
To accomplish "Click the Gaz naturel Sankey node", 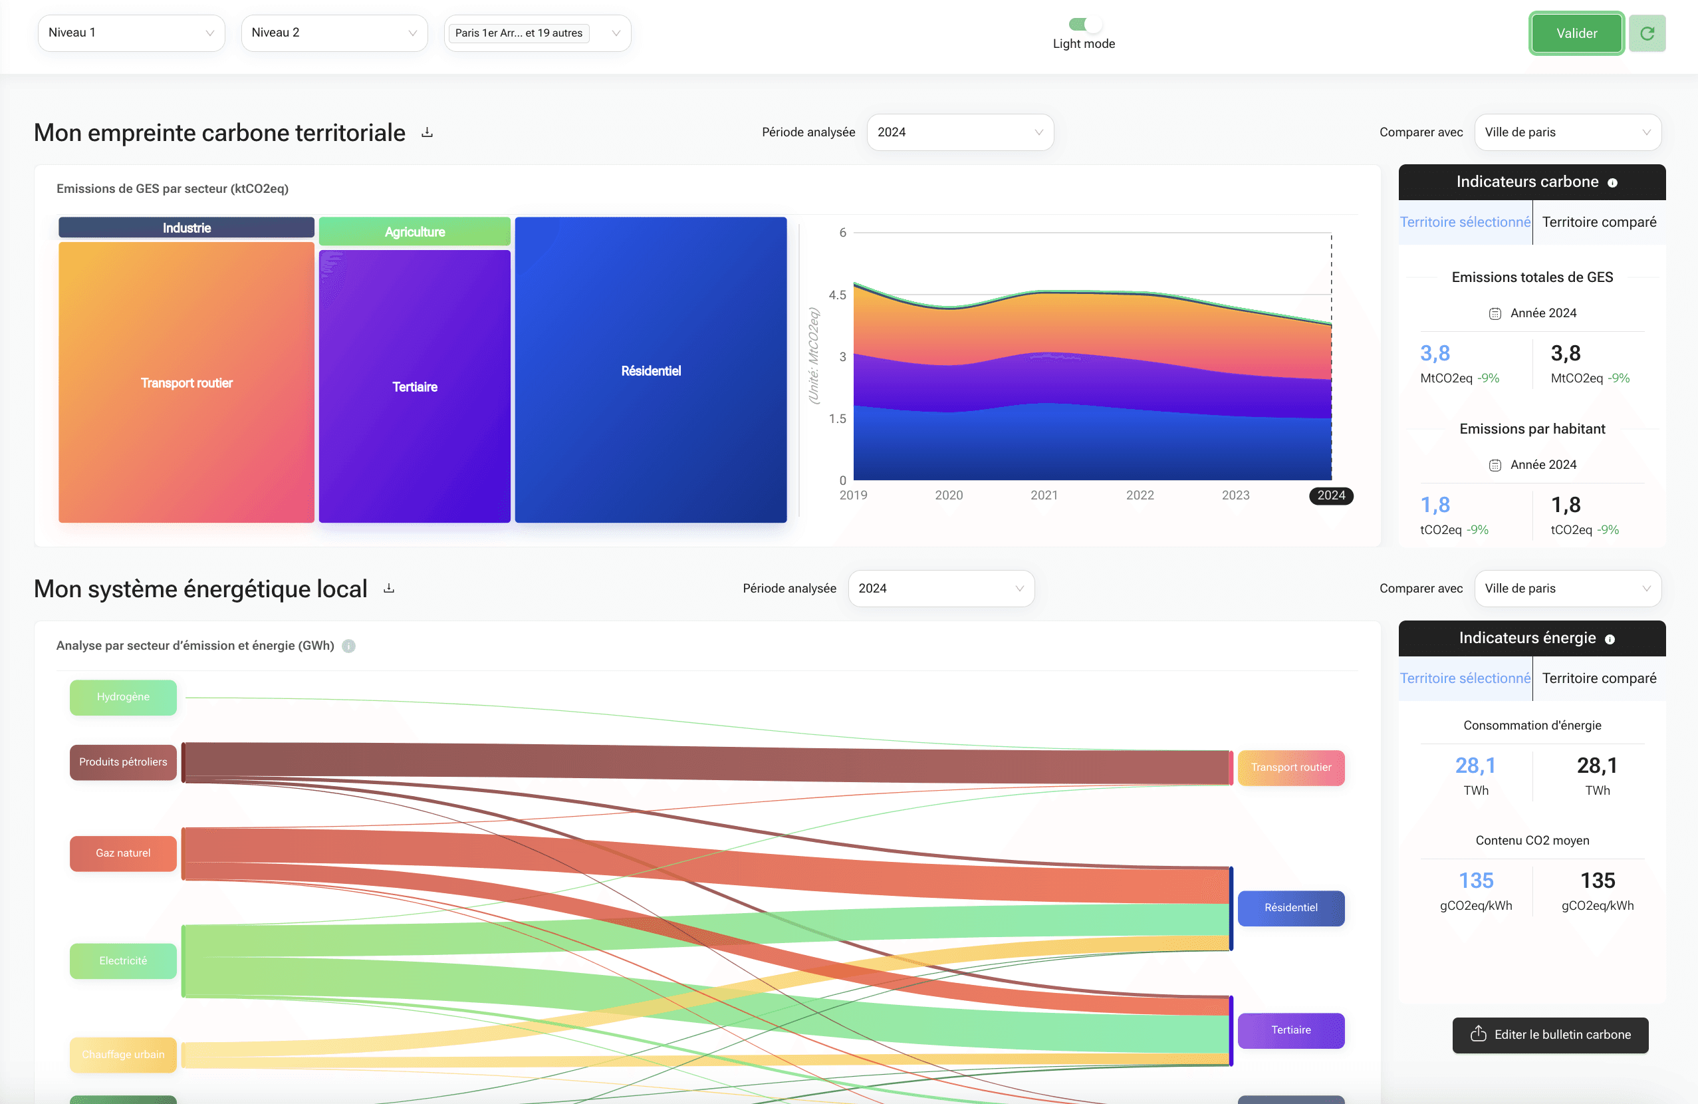I will click(123, 853).
